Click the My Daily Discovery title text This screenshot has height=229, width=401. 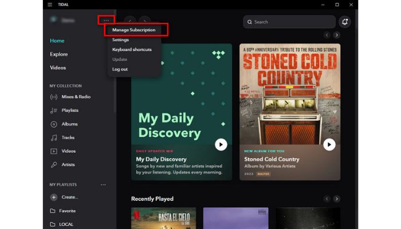click(161, 159)
